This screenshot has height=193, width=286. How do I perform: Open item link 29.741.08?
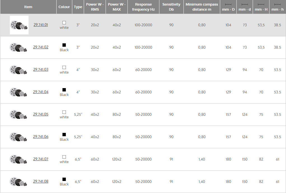pos(41,182)
